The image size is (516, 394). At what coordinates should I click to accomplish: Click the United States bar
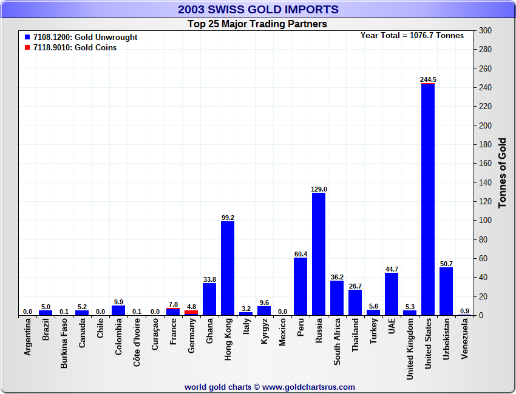tap(428, 200)
